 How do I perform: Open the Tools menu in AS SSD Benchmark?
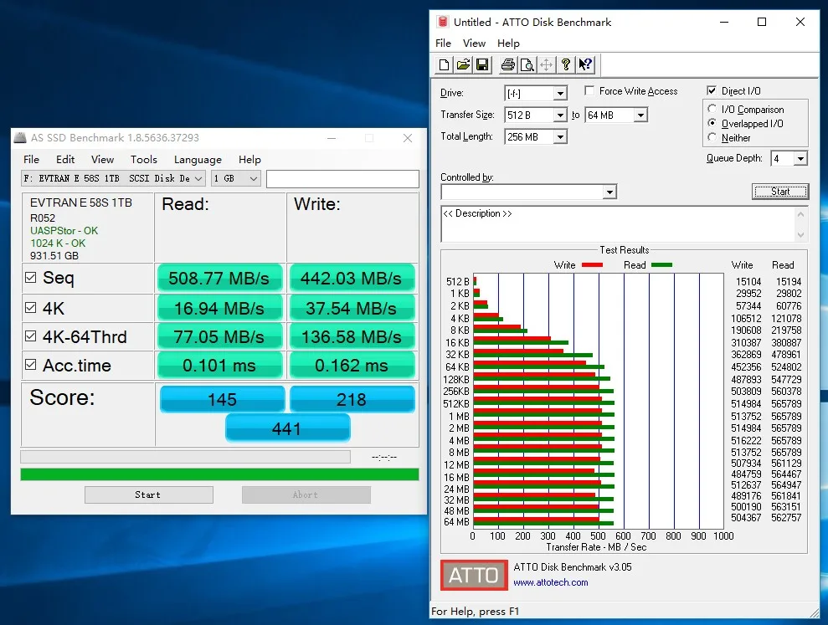(144, 160)
